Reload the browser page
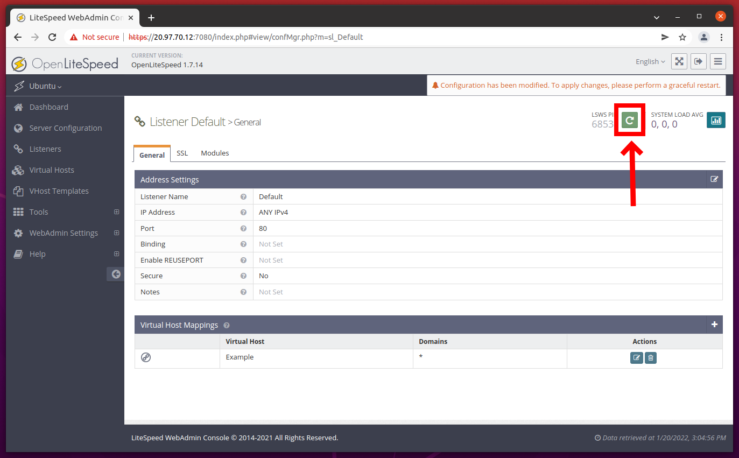Screen dimensions: 739x458 pyautogui.click(x=52, y=37)
